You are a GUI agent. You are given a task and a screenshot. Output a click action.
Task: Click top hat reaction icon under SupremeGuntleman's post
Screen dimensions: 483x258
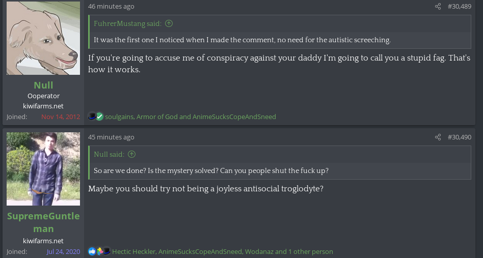(x=106, y=251)
